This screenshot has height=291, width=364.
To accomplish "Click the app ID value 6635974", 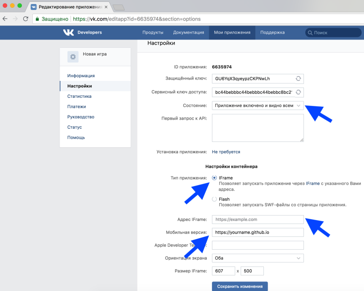I will 222,67.
